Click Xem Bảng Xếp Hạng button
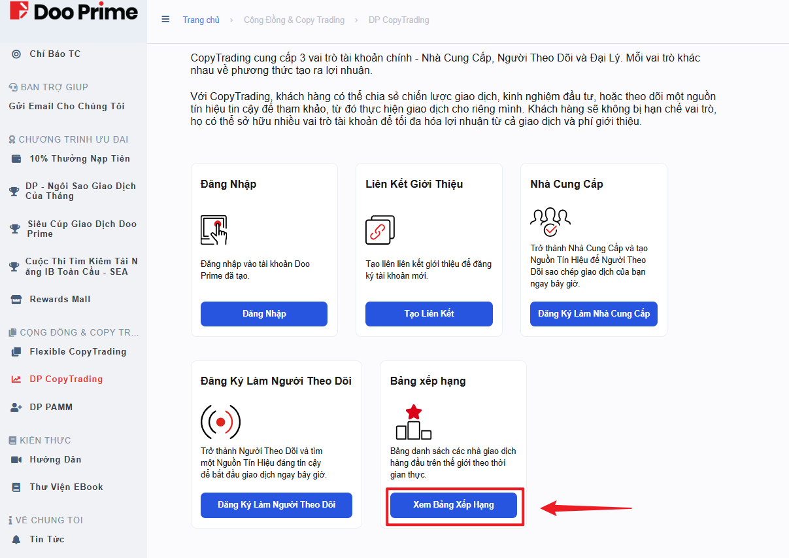The image size is (789, 558). [x=454, y=505]
